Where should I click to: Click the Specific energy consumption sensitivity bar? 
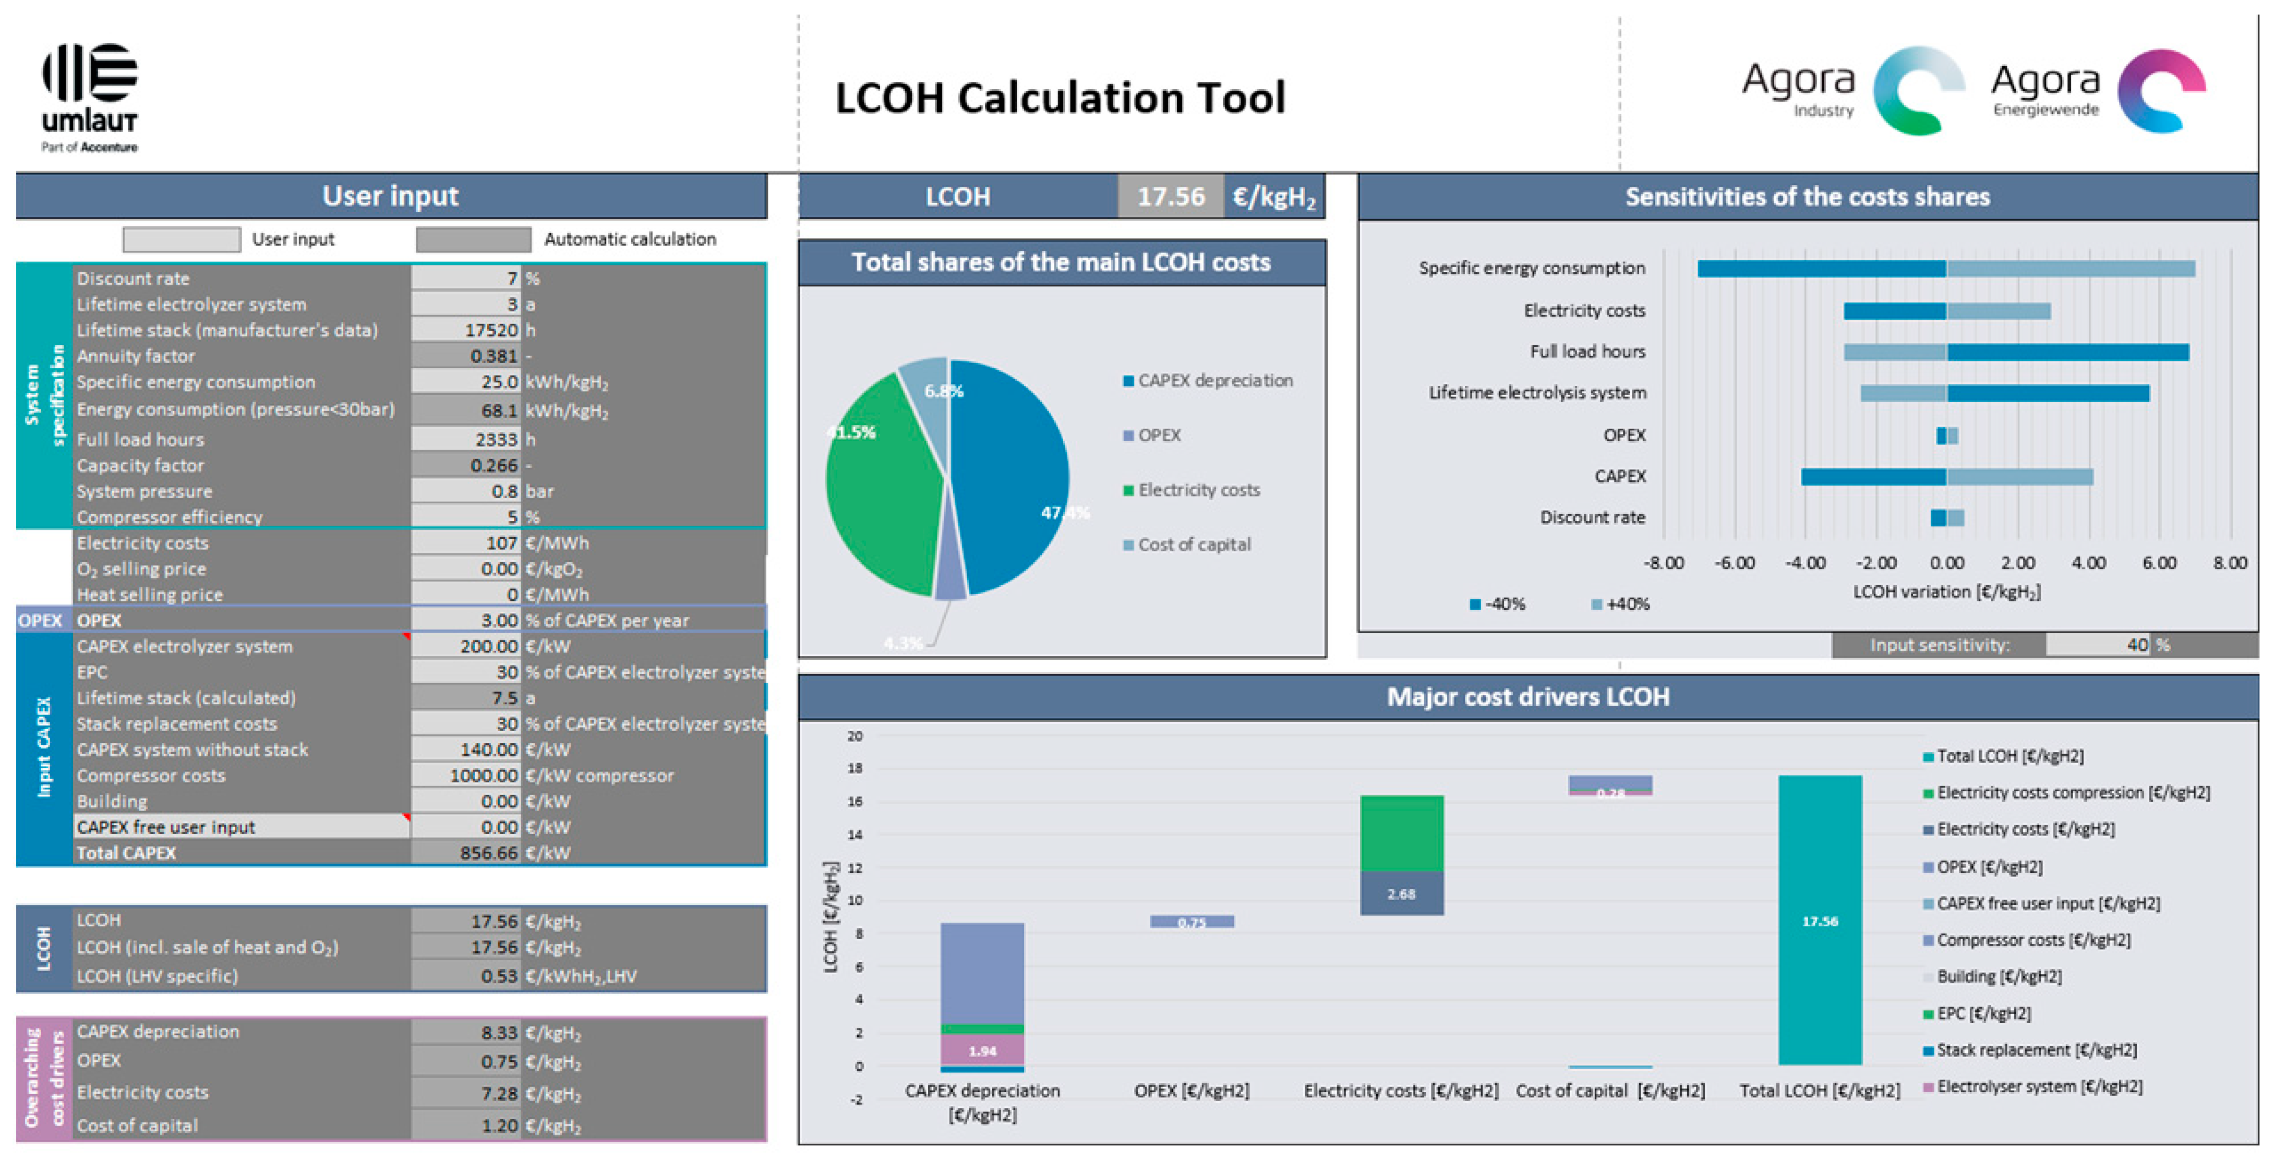[x=1946, y=269]
